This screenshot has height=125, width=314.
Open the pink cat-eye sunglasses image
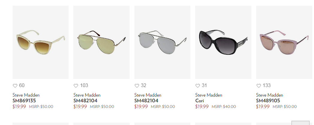pyautogui.click(x=284, y=42)
